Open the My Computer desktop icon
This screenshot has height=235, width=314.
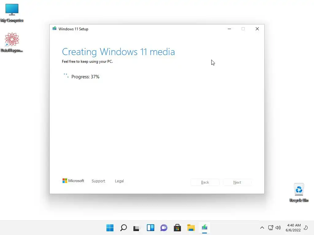click(12, 13)
